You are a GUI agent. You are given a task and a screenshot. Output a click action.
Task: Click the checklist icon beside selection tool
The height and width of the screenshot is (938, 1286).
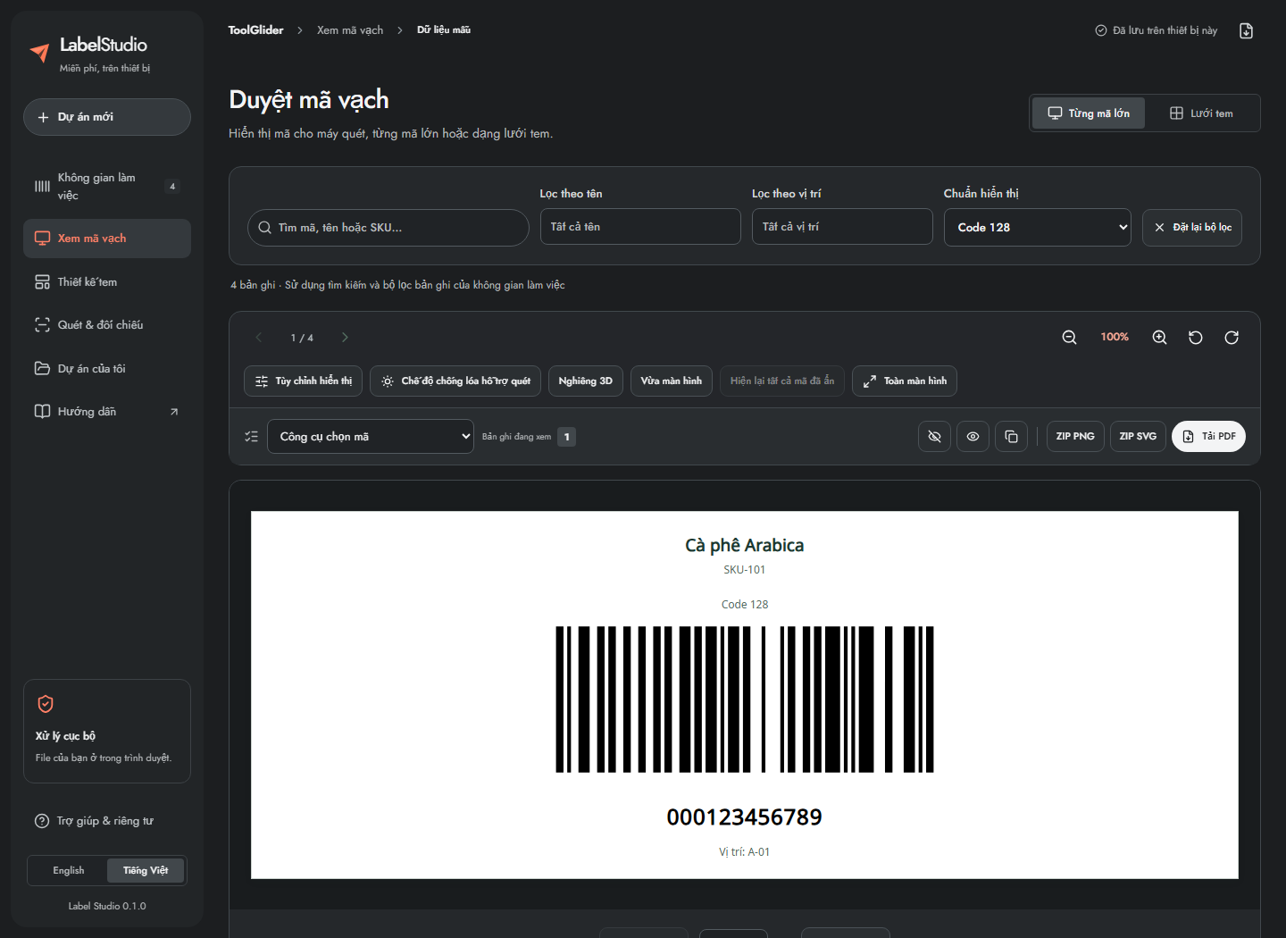252,437
